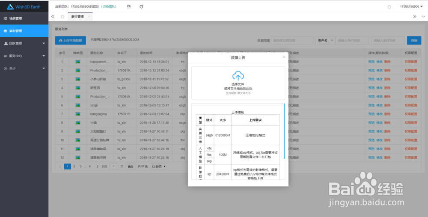The image size is (428, 217).
Task: Focus the 请输入用户信息 input
Action: (x=352, y=40)
